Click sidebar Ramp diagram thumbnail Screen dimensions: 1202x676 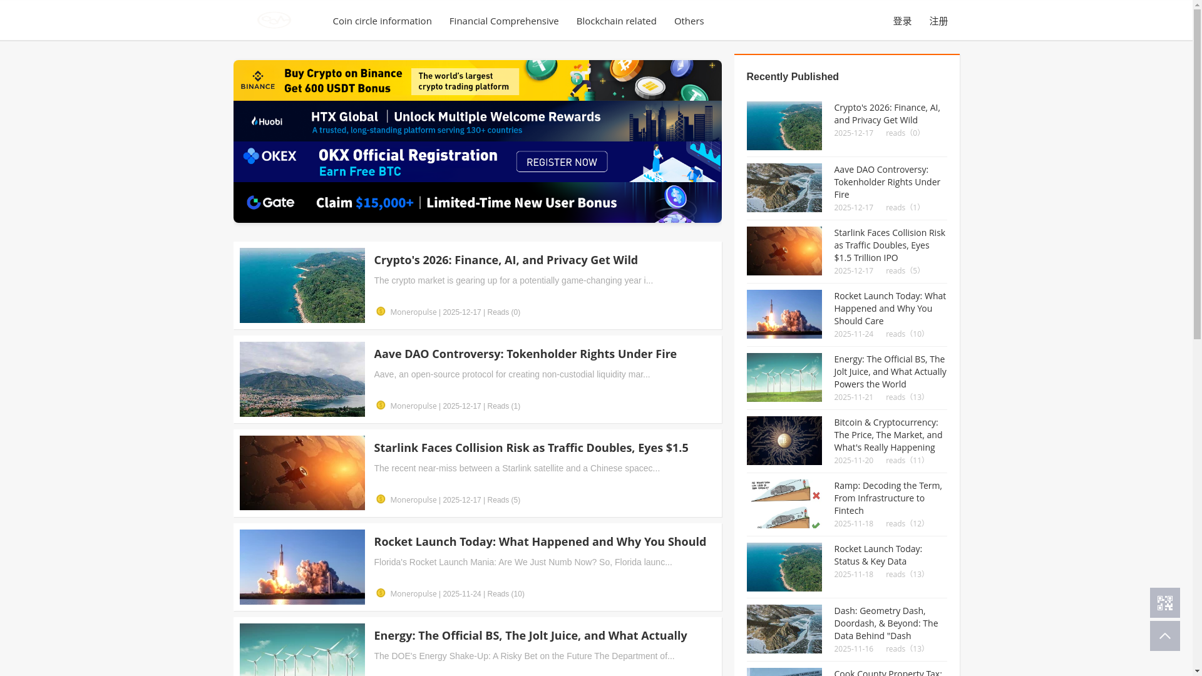pyautogui.click(x=784, y=504)
